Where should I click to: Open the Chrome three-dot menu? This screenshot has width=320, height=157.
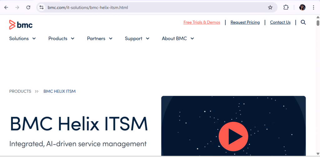pyautogui.click(x=313, y=7)
